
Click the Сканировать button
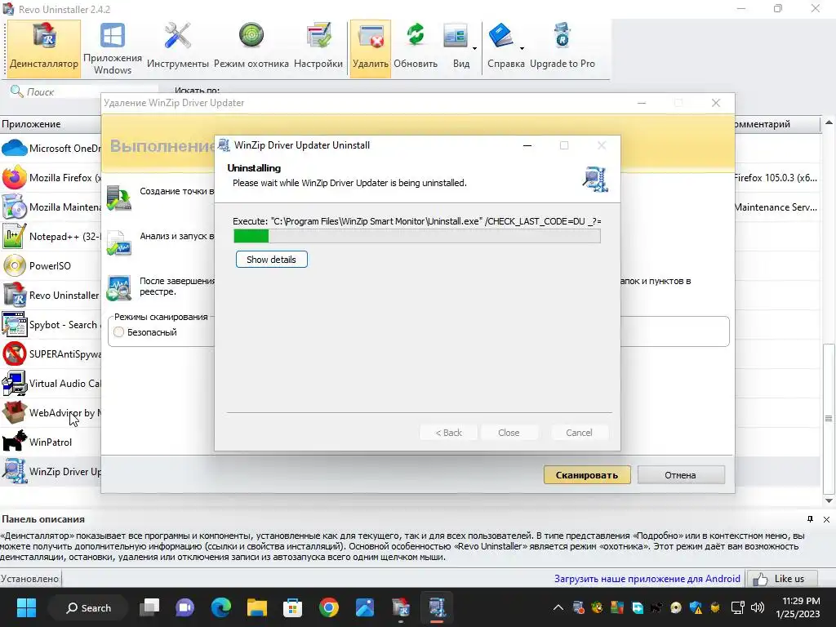(587, 475)
